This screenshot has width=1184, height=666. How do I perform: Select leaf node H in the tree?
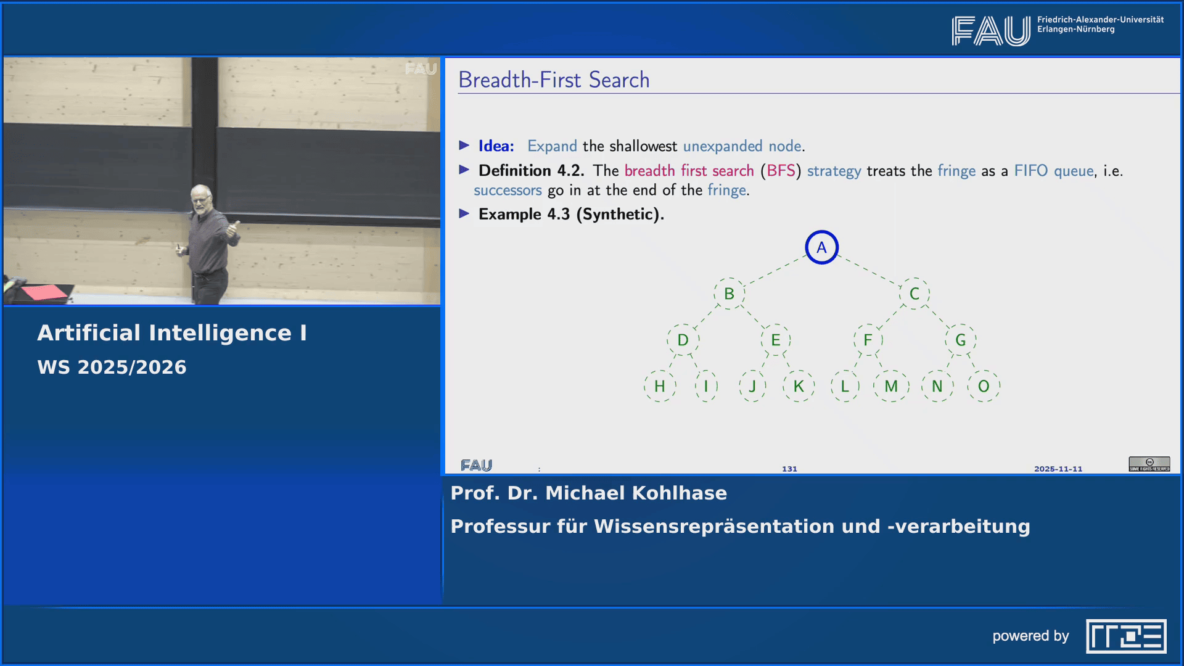tap(659, 387)
